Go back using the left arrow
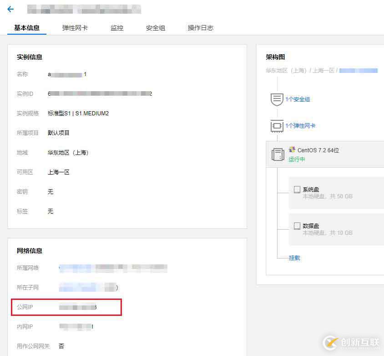The width and height of the screenshot is (384, 356). tap(10, 9)
